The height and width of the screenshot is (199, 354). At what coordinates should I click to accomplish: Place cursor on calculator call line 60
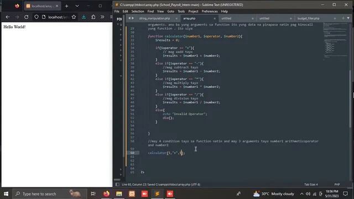166,153
